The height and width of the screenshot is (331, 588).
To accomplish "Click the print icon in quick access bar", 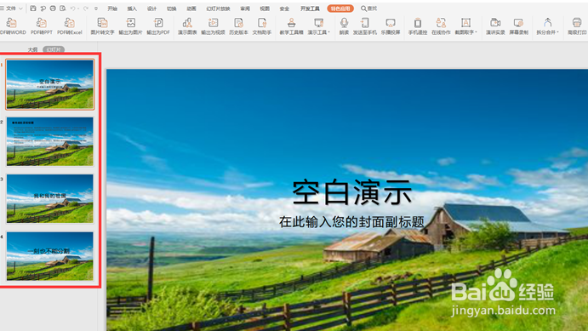I will point(53,9).
